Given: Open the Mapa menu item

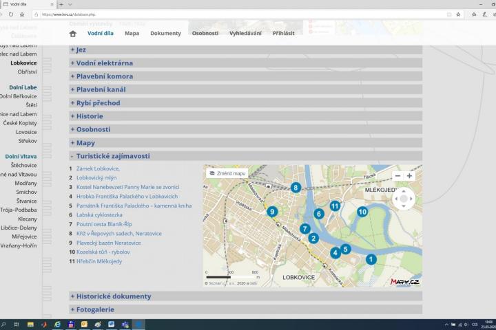Looking at the screenshot, I should (x=132, y=33).
